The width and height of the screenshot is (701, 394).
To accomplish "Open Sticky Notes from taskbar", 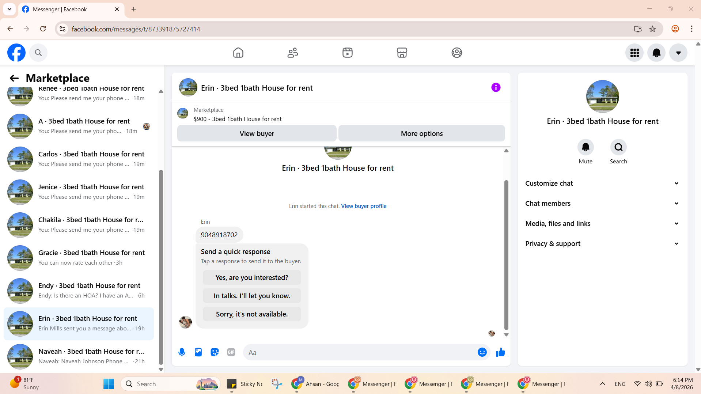I will 245,384.
